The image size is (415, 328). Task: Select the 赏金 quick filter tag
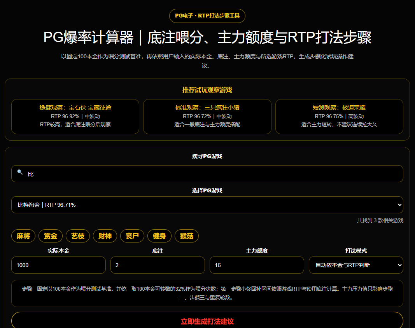click(51, 236)
